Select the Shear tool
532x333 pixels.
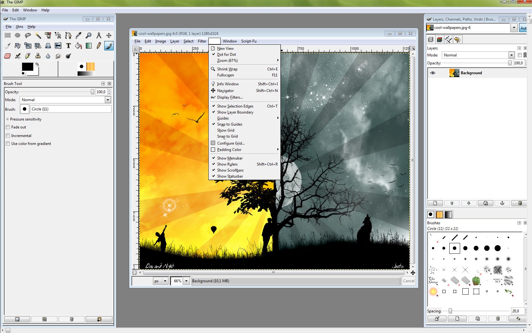(x=38, y=46)
